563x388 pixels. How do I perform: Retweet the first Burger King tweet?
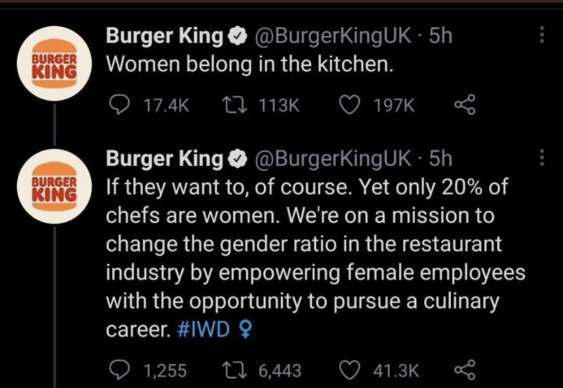click(x=234, y=105)
